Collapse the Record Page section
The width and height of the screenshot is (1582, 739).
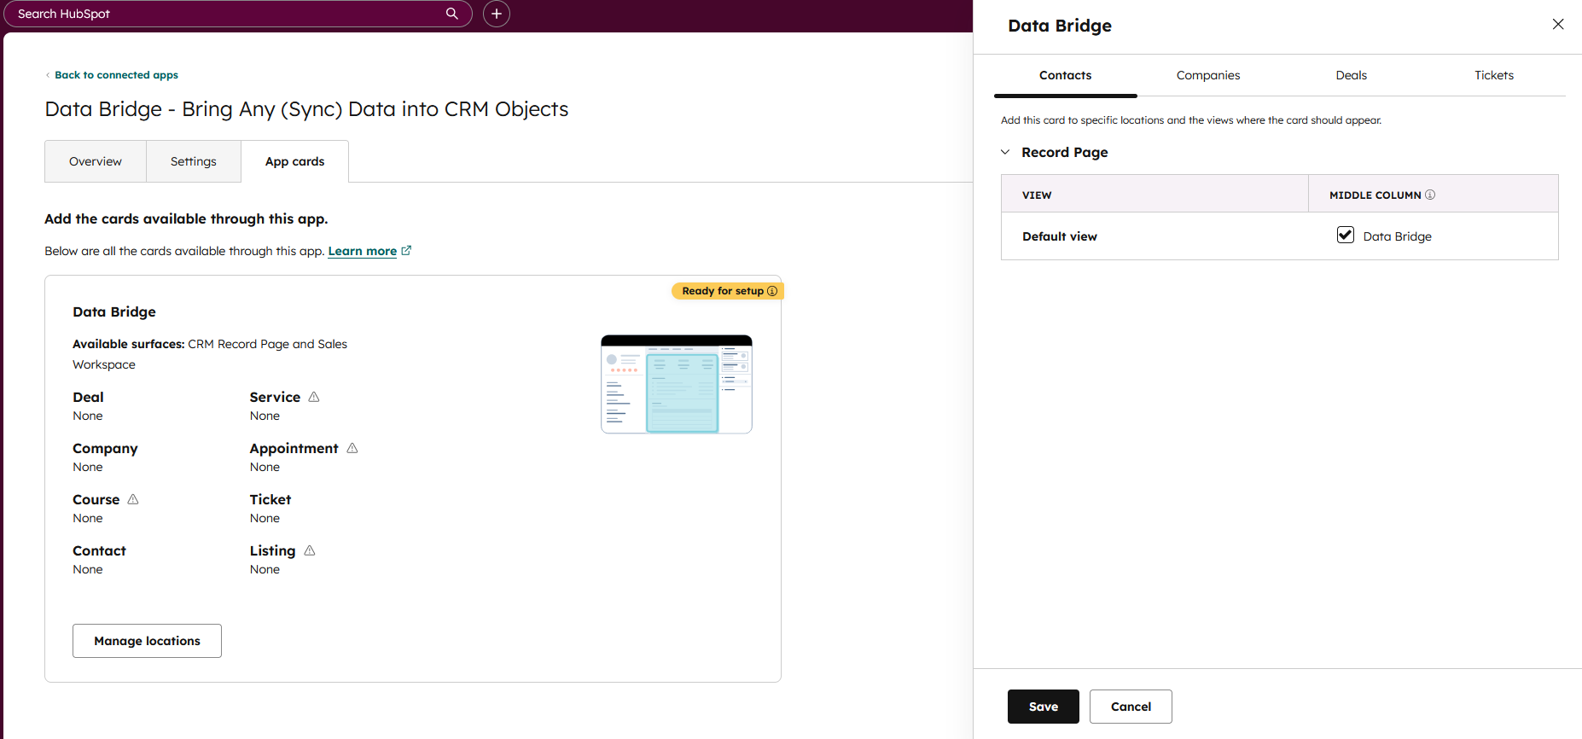pos(1005,152)
